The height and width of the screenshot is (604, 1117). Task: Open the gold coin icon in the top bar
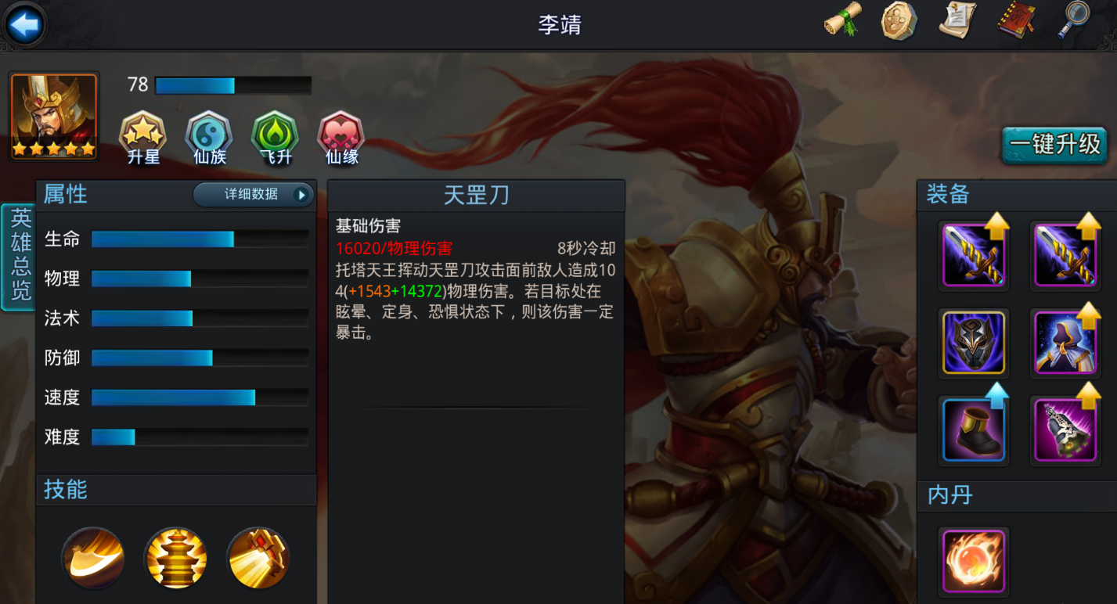coord(899,20)
